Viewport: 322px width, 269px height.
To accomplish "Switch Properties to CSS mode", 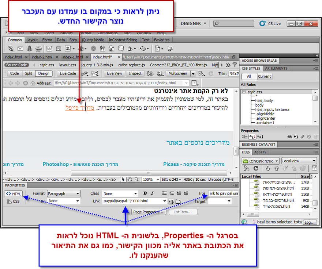I will [x=14, y=201].
